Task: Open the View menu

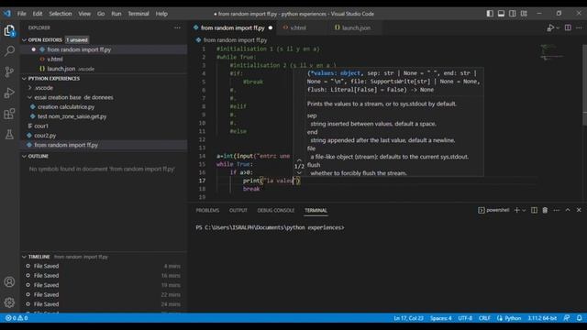Action: pyautogui.click(x=84, y=14)
